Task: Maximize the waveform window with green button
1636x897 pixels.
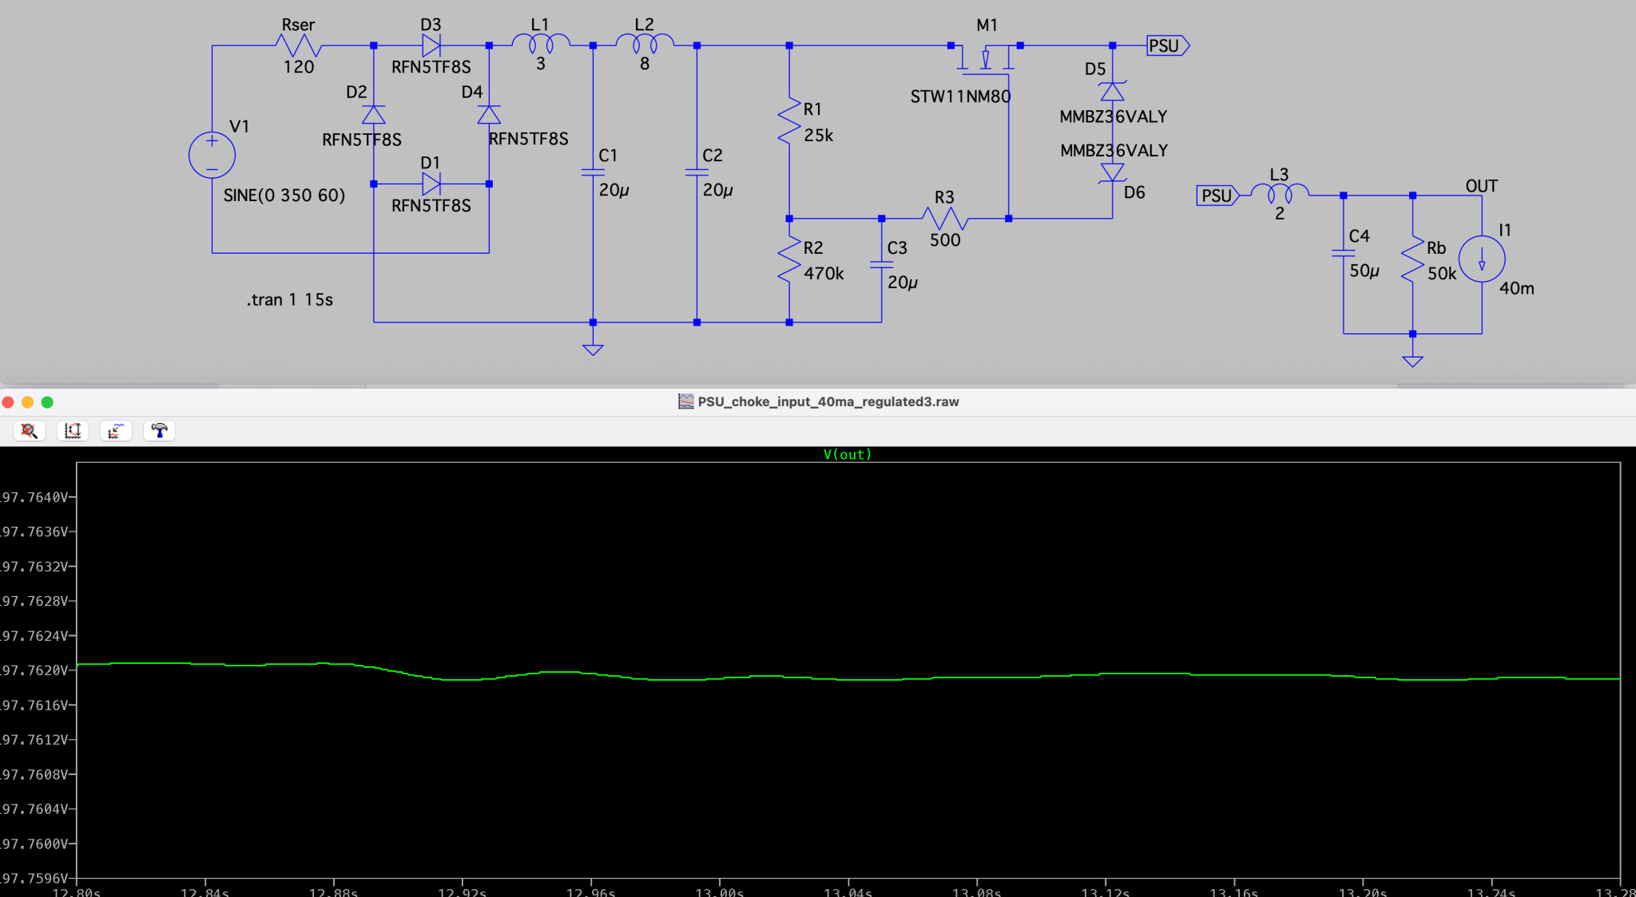Action: point(47,402)
